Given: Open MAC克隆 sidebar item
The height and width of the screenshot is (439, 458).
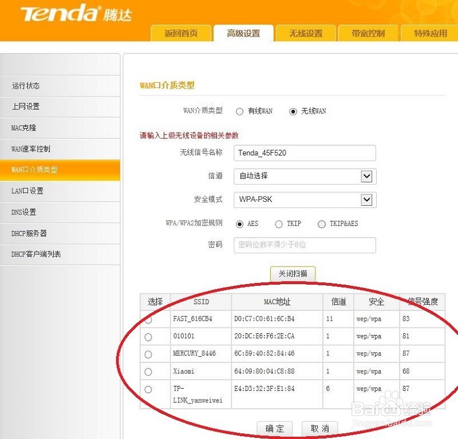Looking at the screenshot, I should pyautogui.click(x=60, y=128).
